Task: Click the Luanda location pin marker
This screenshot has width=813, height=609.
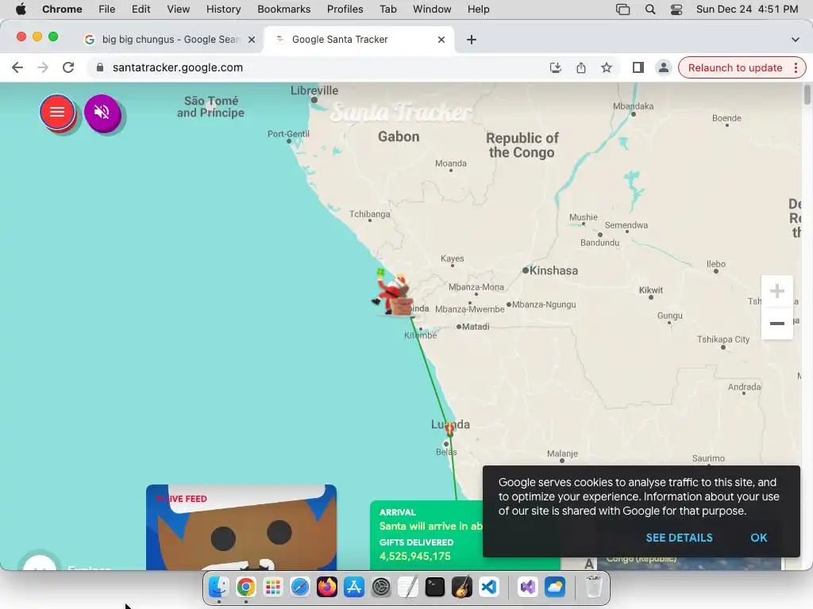Action: pyautogui.click(x=449, y=428)
